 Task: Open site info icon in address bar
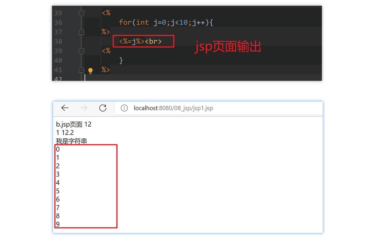coord(124,108)
